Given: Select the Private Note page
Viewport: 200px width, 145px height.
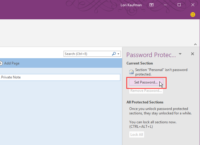Looking at the screenshot, I should pos(60,77).
